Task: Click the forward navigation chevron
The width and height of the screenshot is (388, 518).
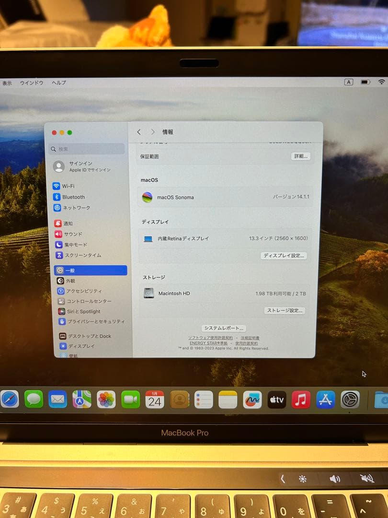Action: point(152,132)
